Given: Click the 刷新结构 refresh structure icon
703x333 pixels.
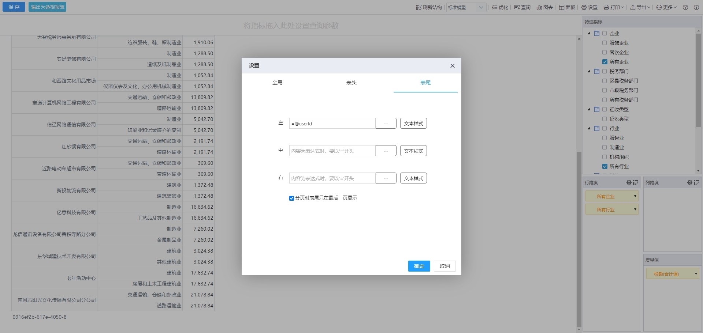Looking at the screenshot, I should (x=419, y=7).
